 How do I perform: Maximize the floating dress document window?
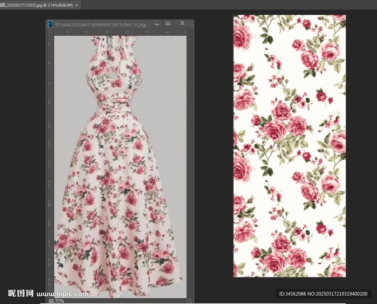(168, 24)
